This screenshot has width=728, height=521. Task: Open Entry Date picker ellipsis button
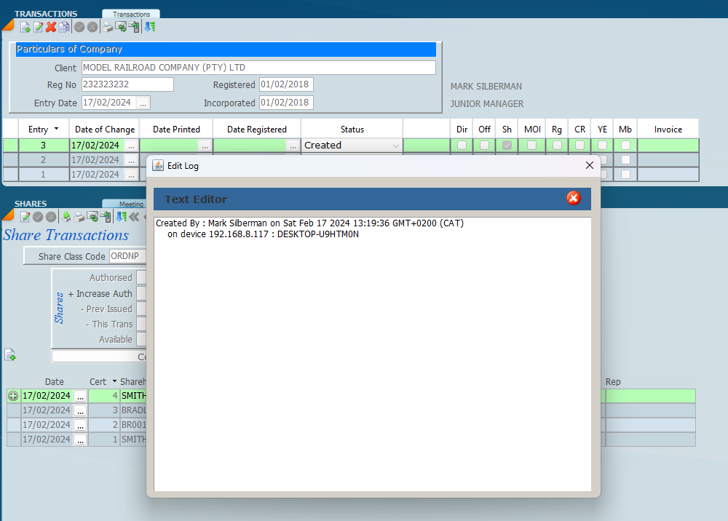click(143, 103)
